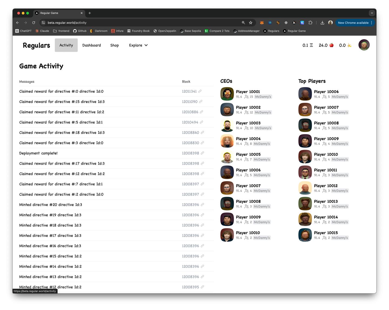Click the link icon beside block 12008395
The width and height of the screenshot is (389, 310).
click(202, 287)
